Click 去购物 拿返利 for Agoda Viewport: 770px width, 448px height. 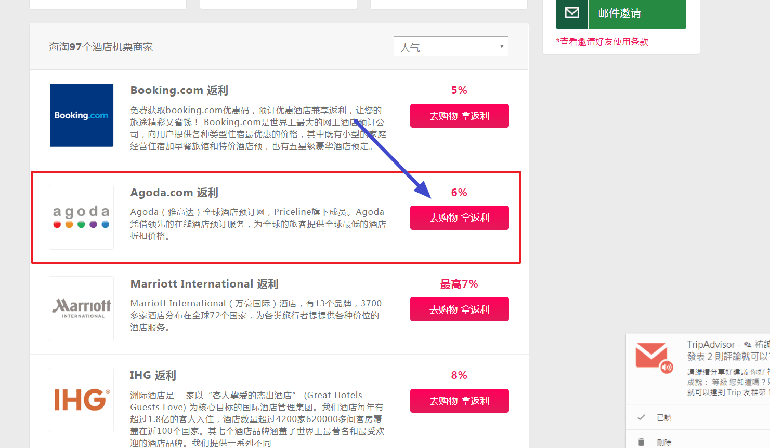pos(459,218)
